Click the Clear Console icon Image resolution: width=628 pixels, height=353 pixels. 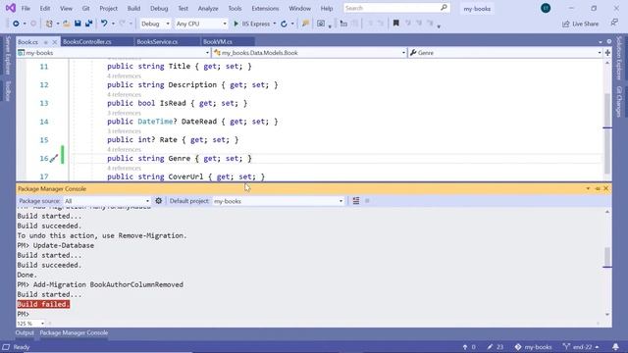point(356,201)
